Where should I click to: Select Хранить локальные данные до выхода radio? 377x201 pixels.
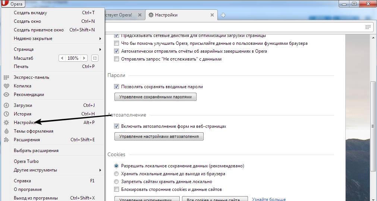click(117, 174)
